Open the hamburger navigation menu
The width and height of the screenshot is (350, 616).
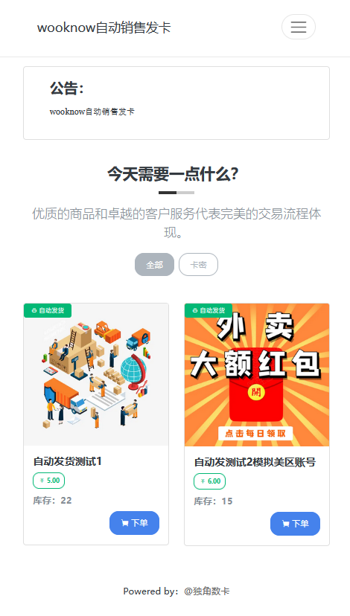pyautogui.click(x=298, y=27)
